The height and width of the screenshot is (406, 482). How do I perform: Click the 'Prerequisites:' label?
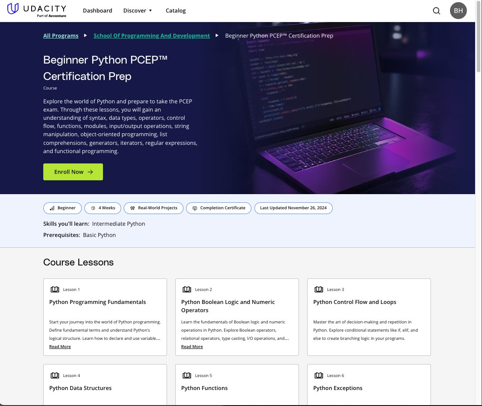[62, 235]
